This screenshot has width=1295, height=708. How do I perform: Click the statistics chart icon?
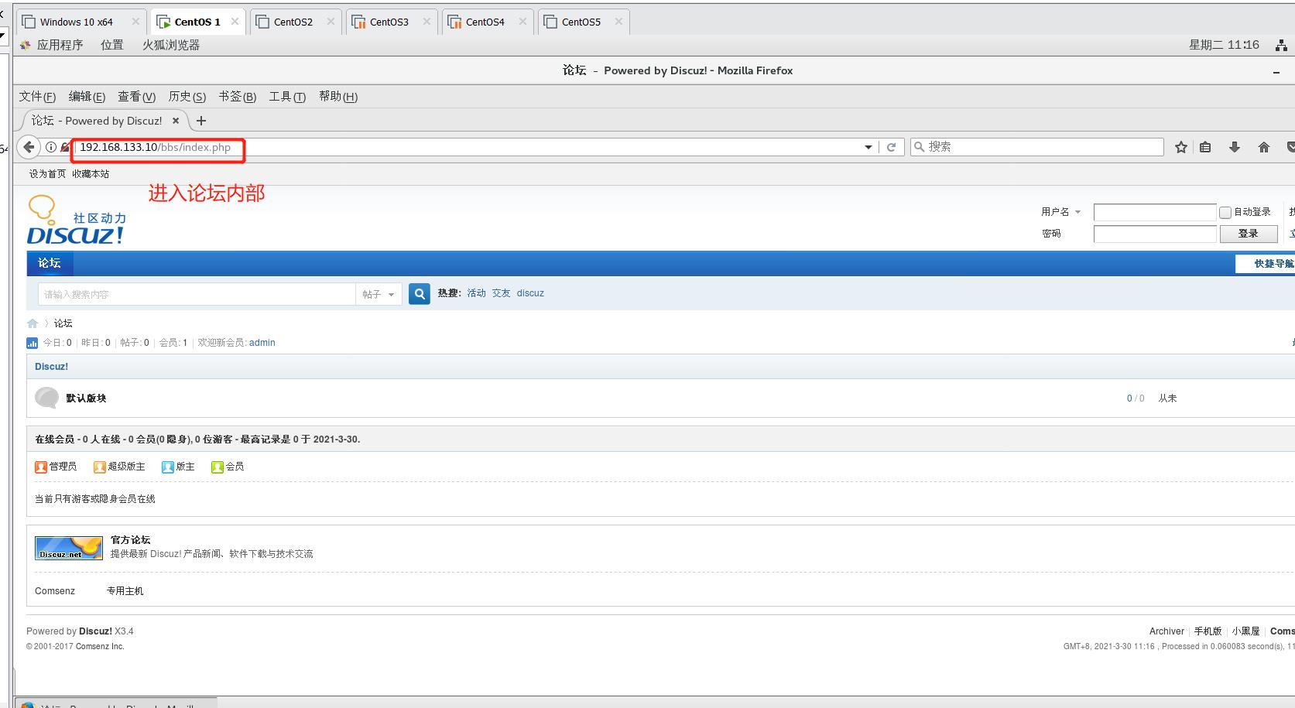coord(33,343)
